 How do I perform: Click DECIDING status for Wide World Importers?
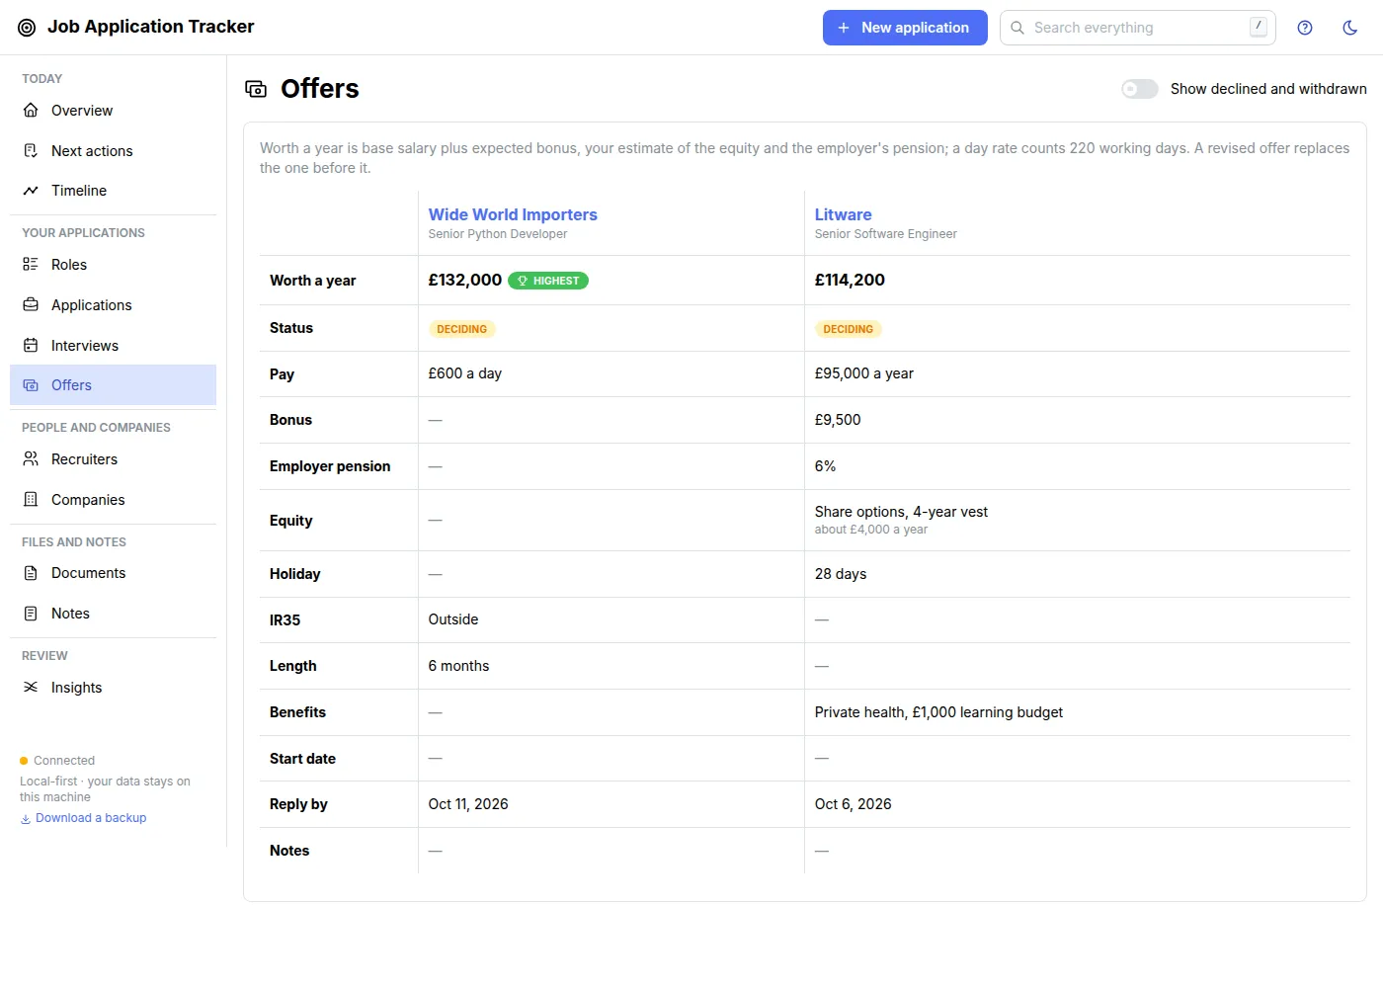click(462, 329)
